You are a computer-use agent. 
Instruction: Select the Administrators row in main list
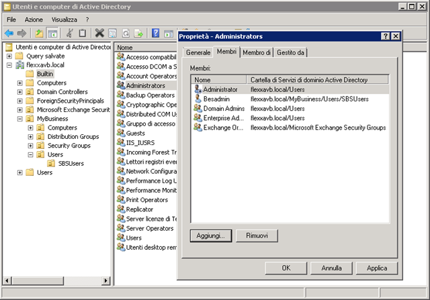pyautogui.click(x=146, y=85)
